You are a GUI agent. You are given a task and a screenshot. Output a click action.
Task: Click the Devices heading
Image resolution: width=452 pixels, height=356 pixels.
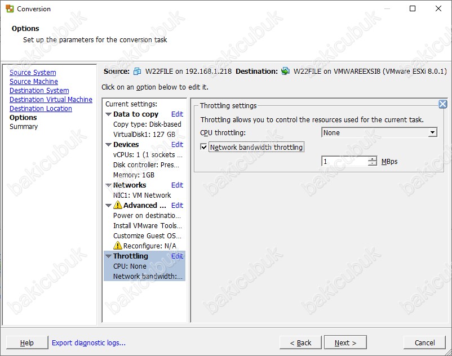(x=126, y=144)
